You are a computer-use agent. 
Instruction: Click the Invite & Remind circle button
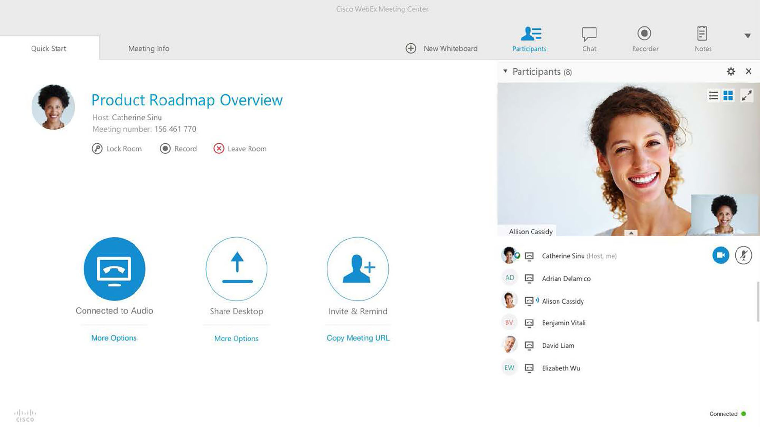tap(358, 269)
